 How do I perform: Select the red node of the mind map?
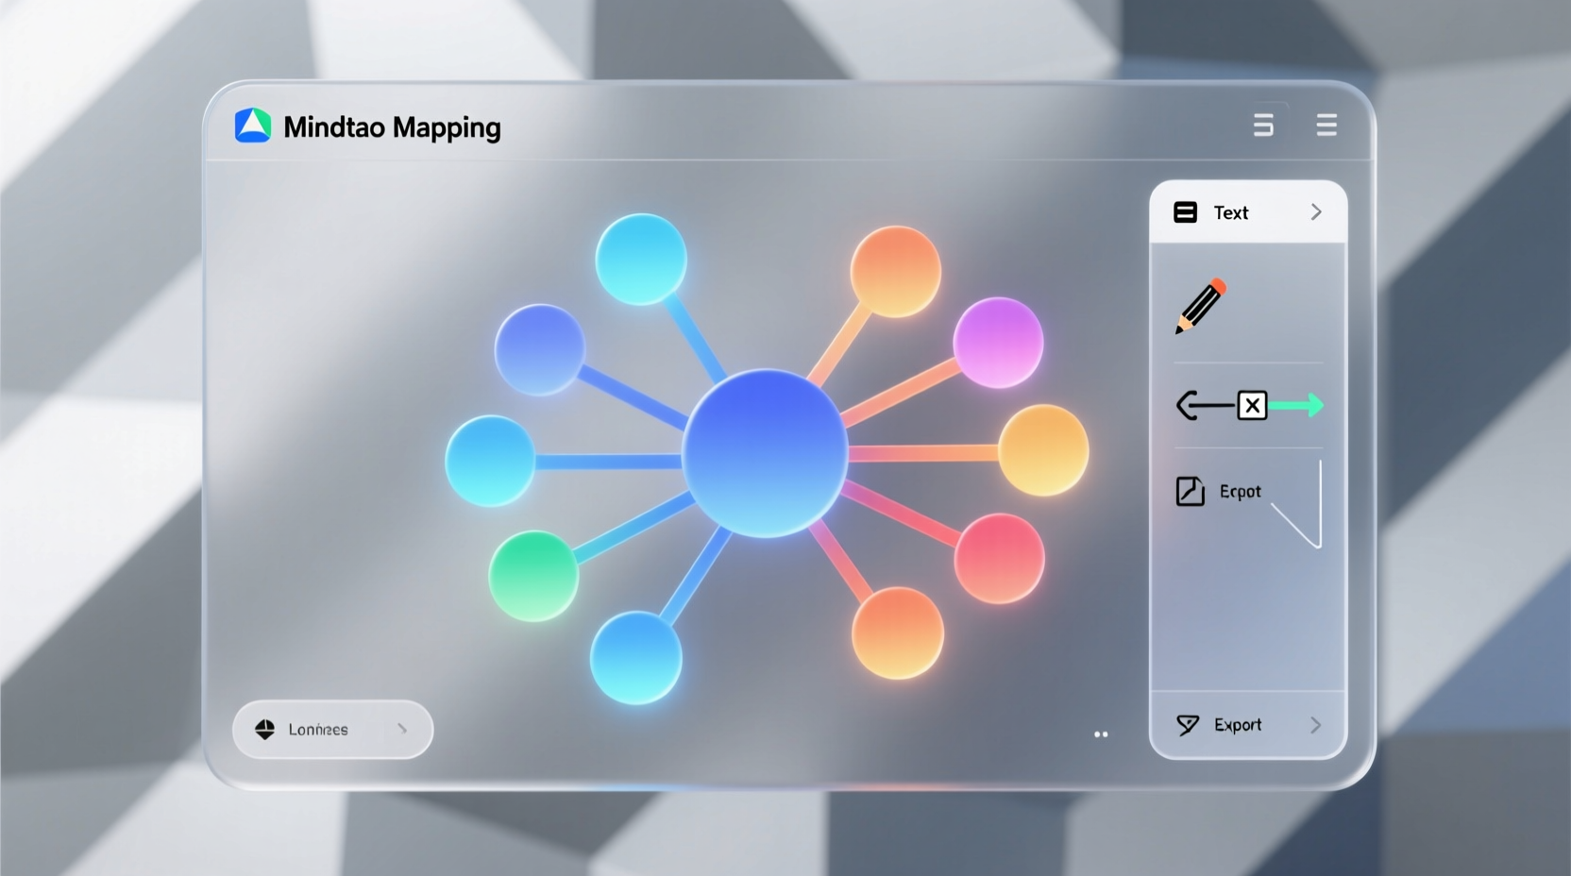999,559
